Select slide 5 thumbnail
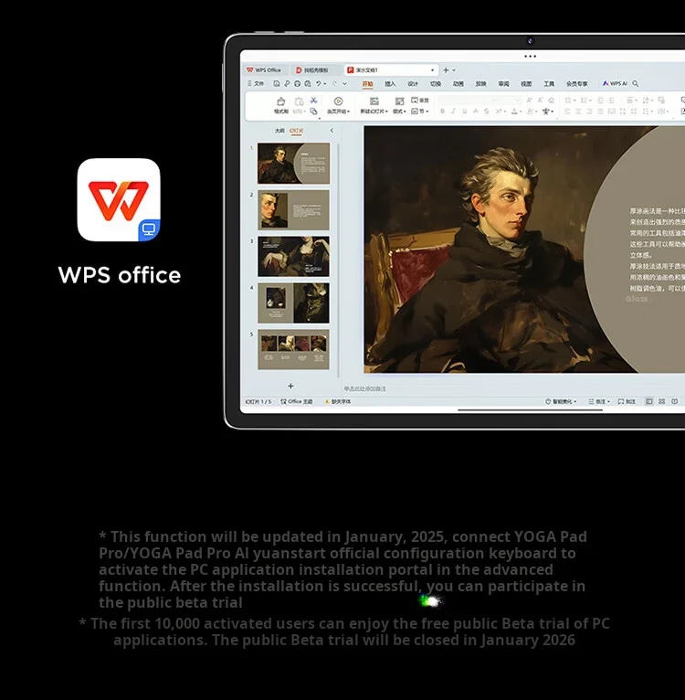Viewport: 685px width, 700px height. pyautogui.click(x=293, y=350)
